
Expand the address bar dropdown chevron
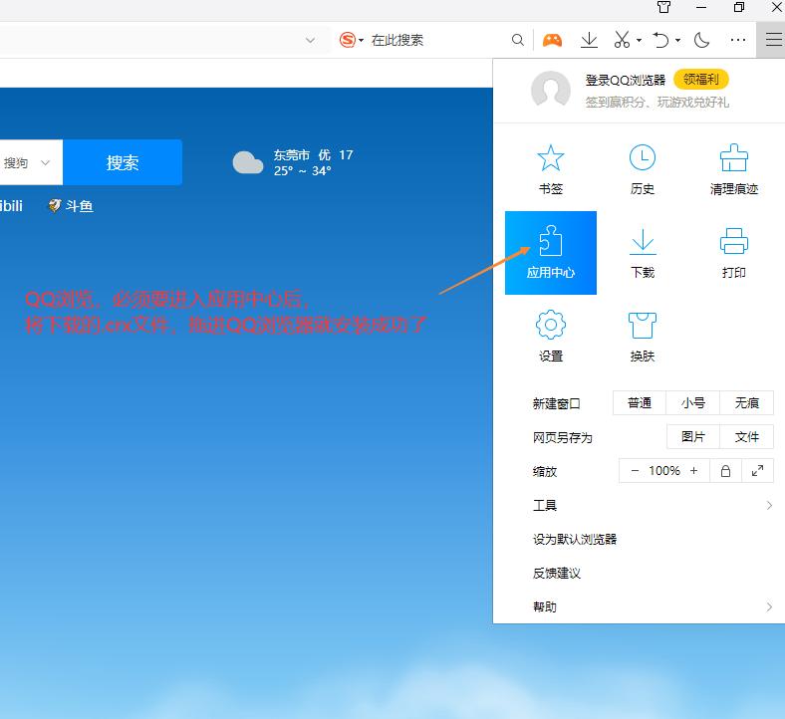coord(310,40)
